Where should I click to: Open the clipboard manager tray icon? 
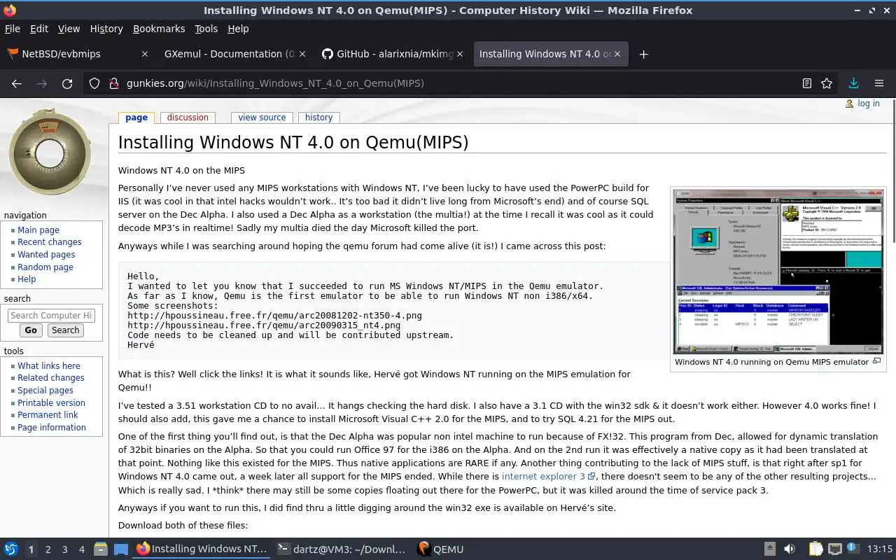tap(815, 549)
